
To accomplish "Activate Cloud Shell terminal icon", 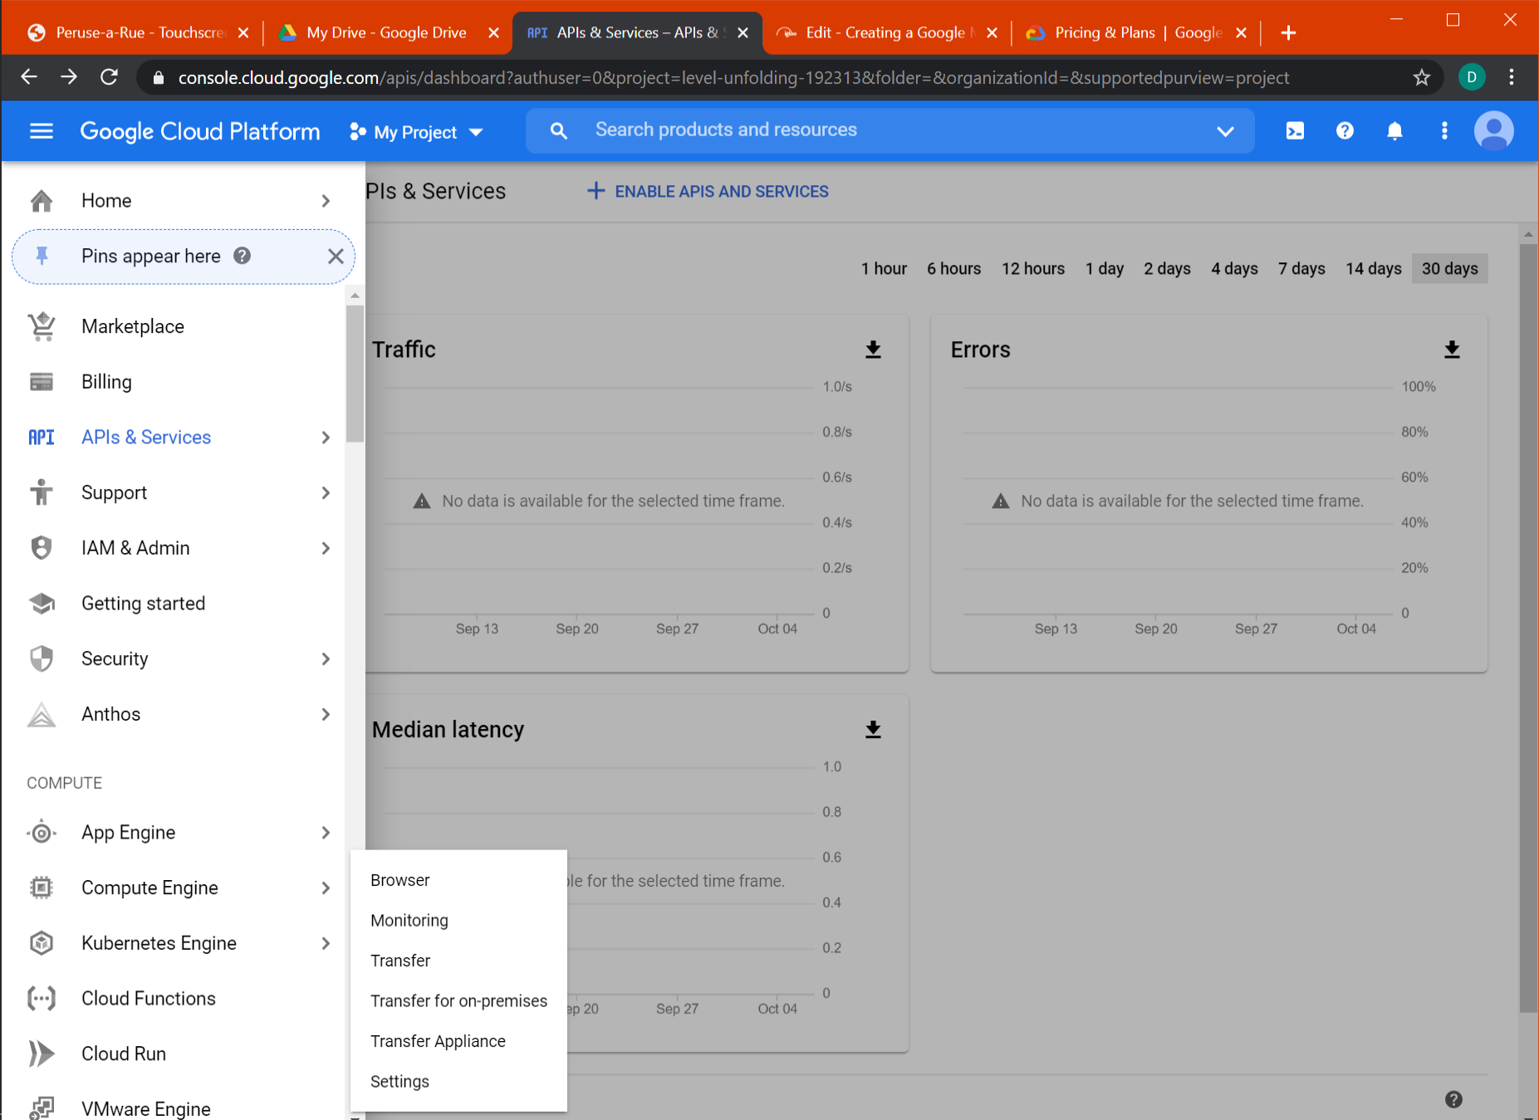I will [x=1295, y=131].
